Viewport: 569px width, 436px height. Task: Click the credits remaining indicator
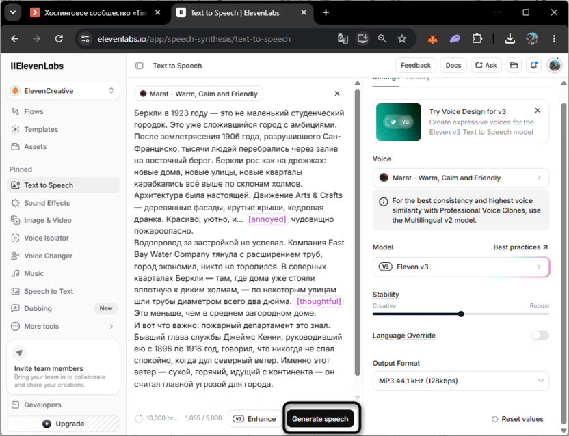pyautogui.click(x=157, y=418)
